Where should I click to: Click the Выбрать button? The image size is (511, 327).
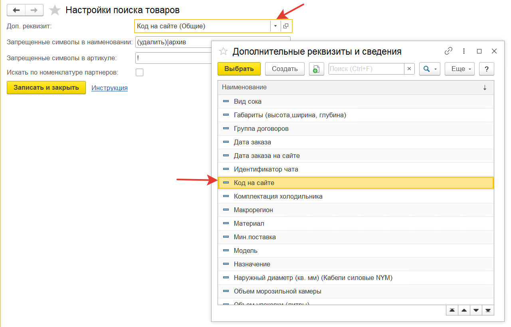(x=239, y=69)
